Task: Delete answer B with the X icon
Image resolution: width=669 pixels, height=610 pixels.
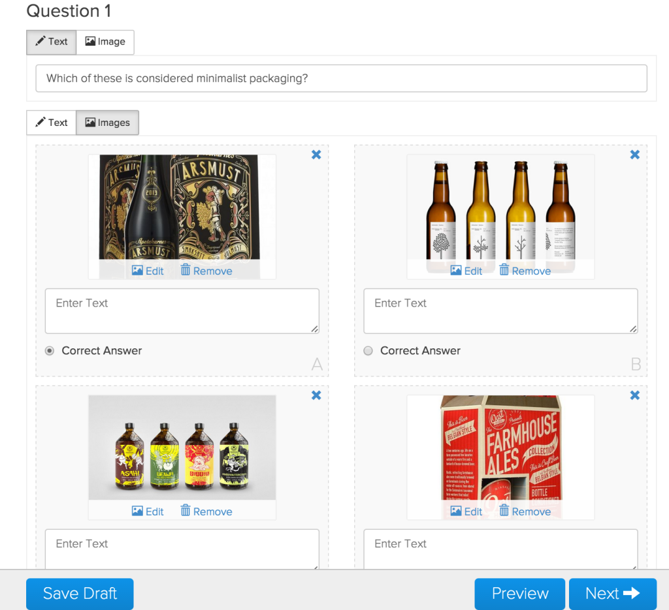Action: pyautogui.click(x=635, y=155)
